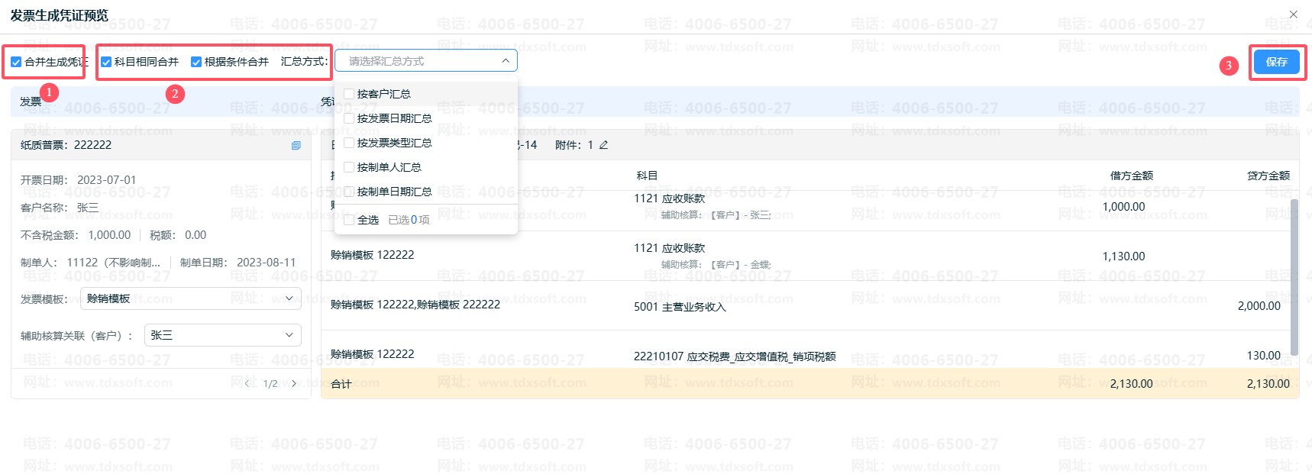Viewport: 1312px width, 474px height.
Task: Choose 按发票日期汇总 from the list
Action: point(394,118)
